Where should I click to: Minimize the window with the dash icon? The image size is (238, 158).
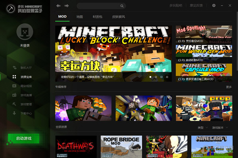[x=222, y=6]
